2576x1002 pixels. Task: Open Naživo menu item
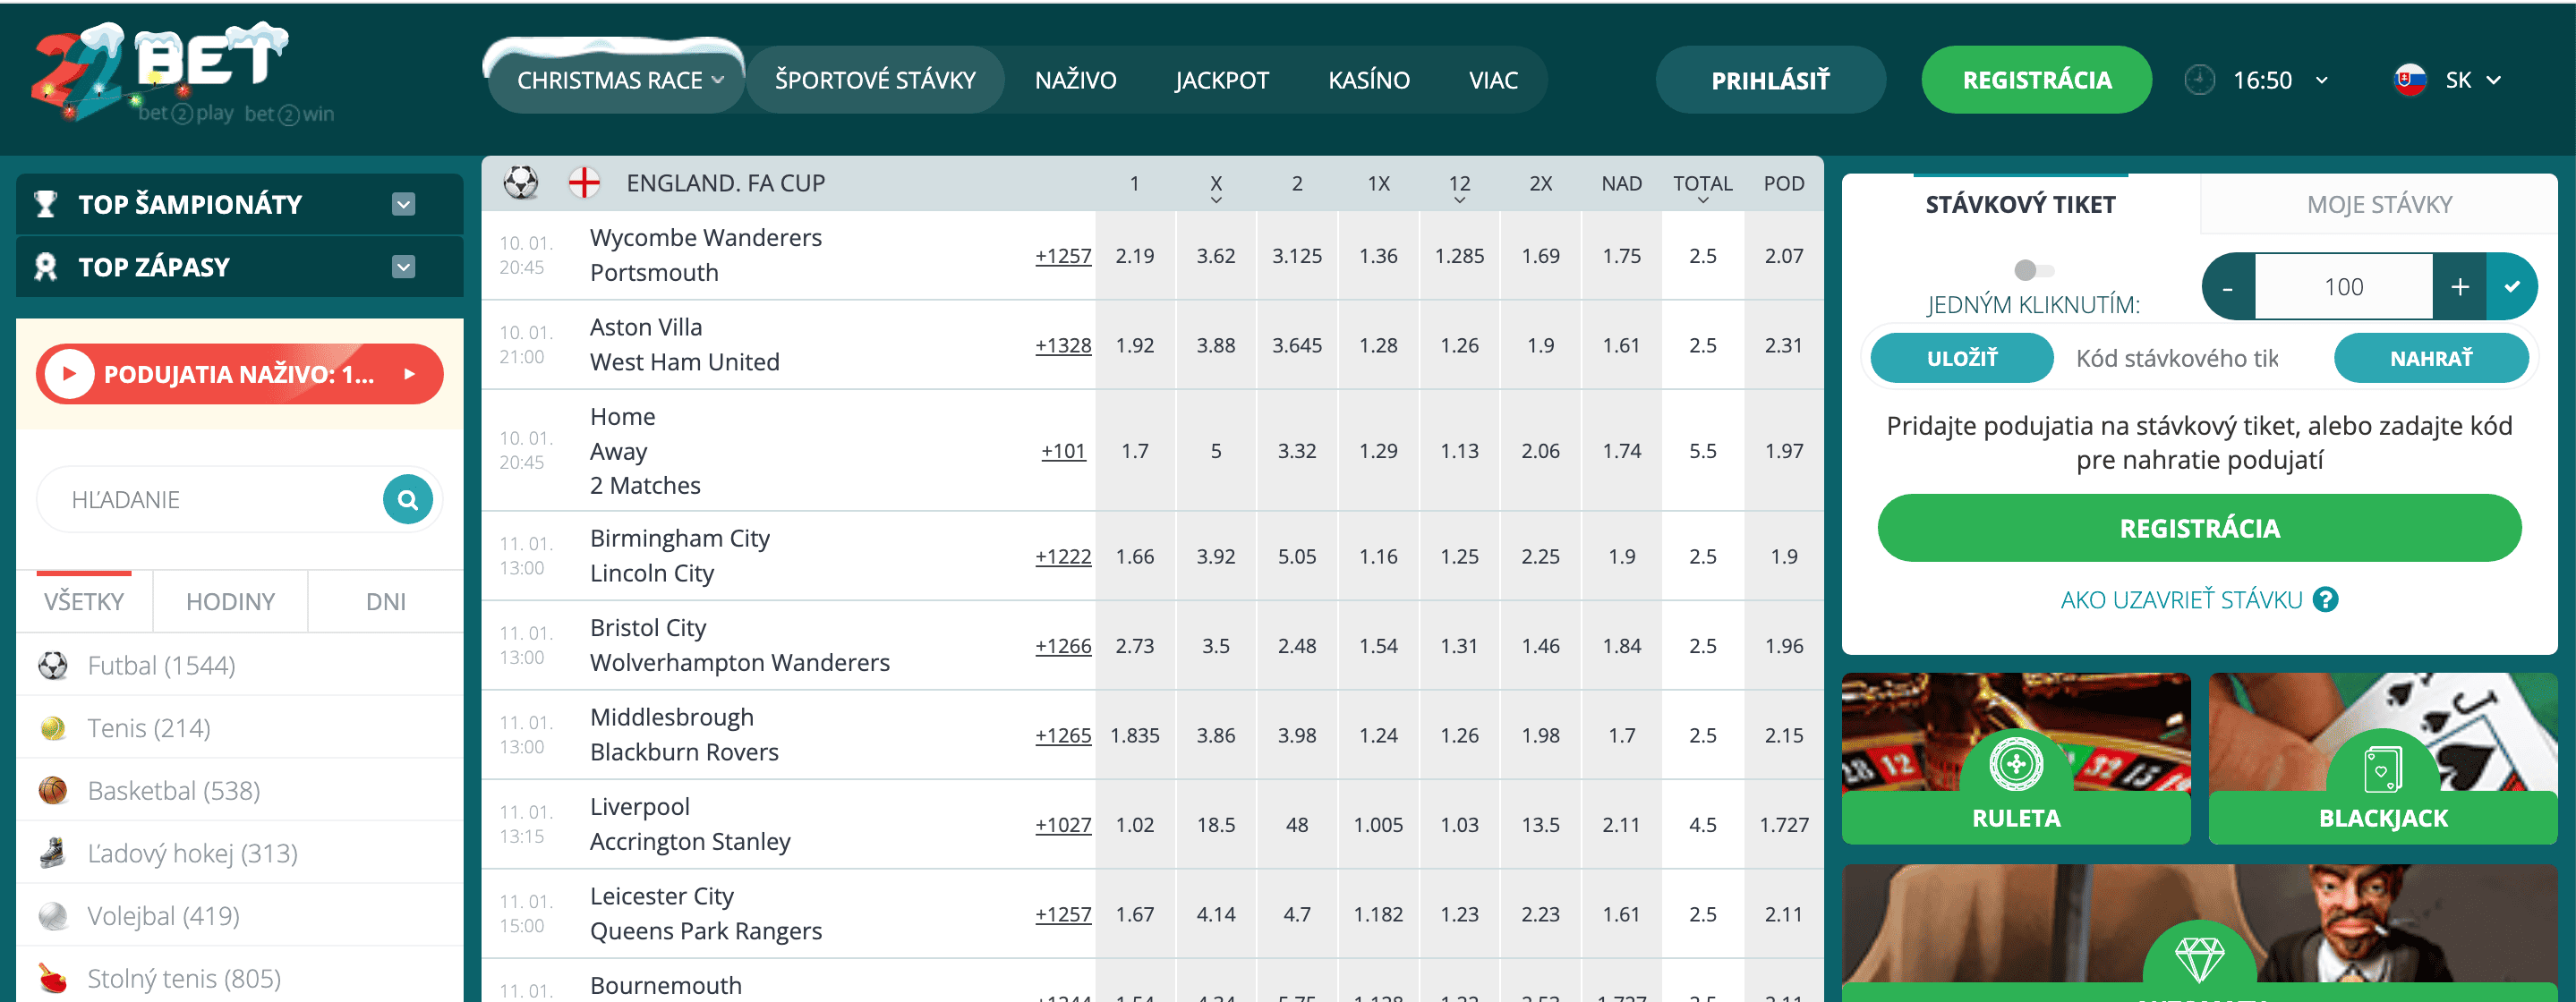[x=1076, y=80]
